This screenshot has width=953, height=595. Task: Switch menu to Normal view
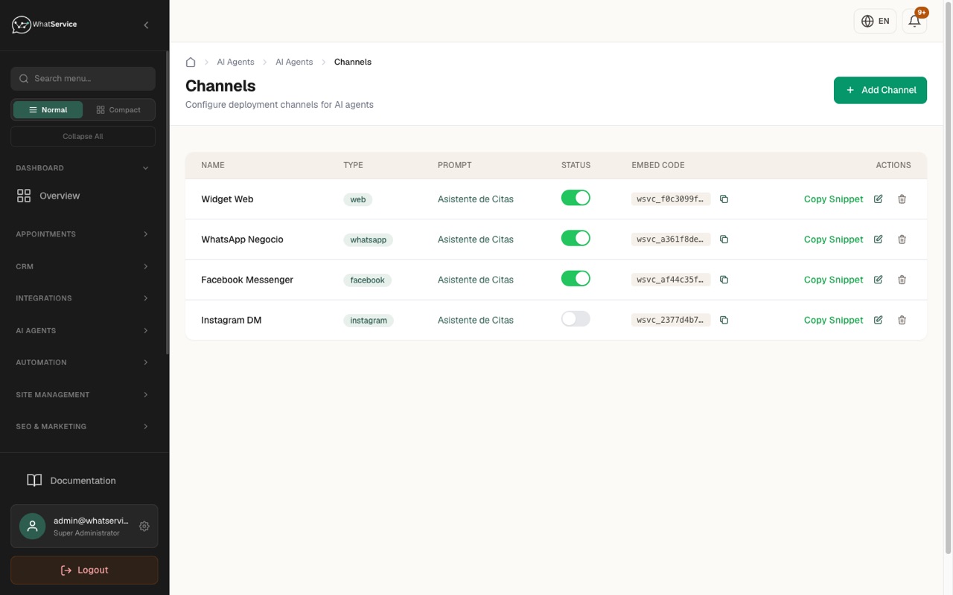(x=48, y=109)
